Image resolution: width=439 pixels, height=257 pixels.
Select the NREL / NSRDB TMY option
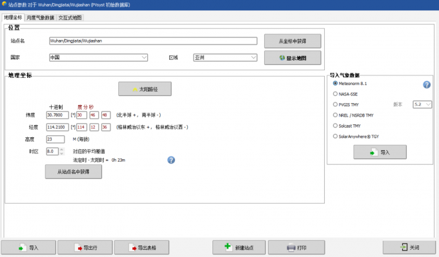[335, 115]
